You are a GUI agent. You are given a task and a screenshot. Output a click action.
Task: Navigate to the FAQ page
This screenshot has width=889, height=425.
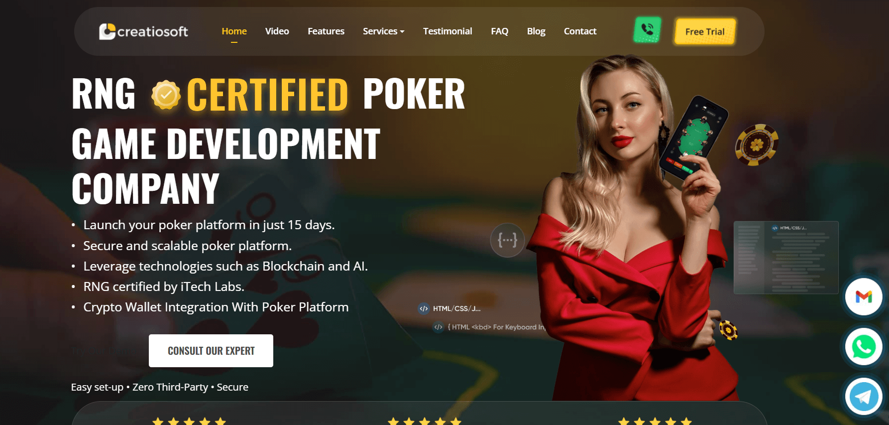tap(500, 31)
